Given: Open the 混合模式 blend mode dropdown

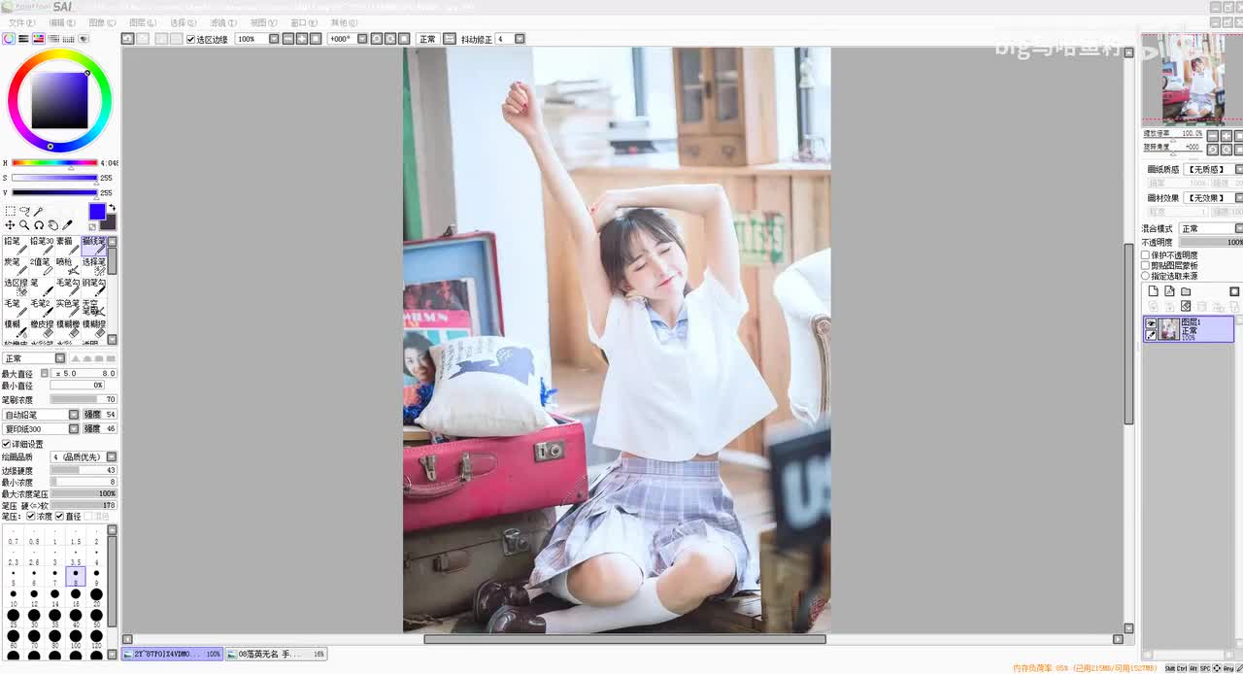Looking at the screenshot, I should [x=1210, y=228].
